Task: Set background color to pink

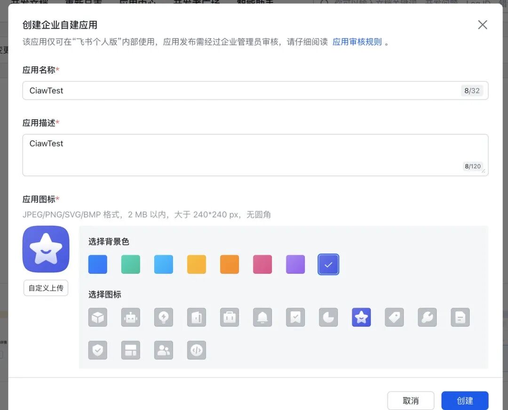Action: tap(262, 264)
